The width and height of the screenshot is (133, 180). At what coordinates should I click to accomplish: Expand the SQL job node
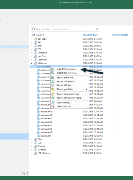click(31, 143)
